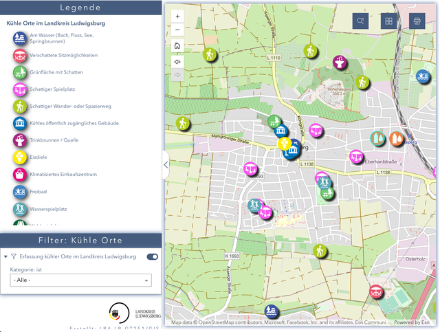440x332 pixels.
Task: Select the red shaded seating marker near Osterholz
Action: pos(376,292)
